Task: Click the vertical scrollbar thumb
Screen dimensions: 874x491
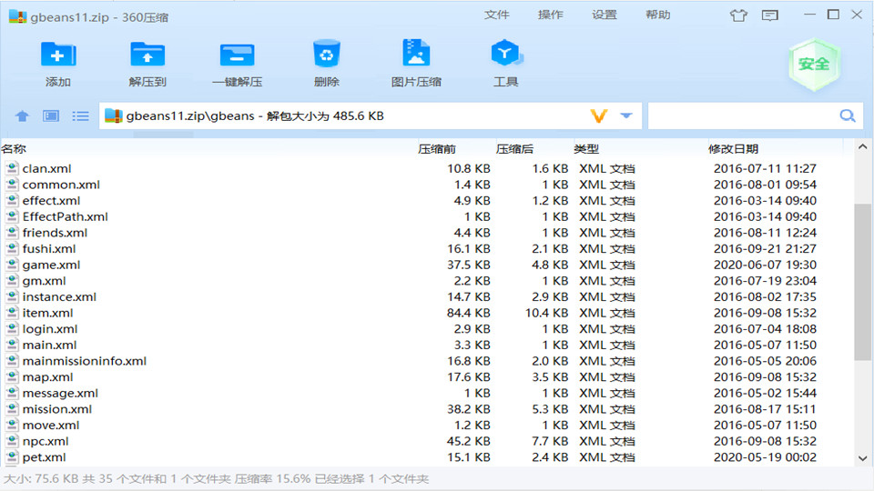Action: 862,282
